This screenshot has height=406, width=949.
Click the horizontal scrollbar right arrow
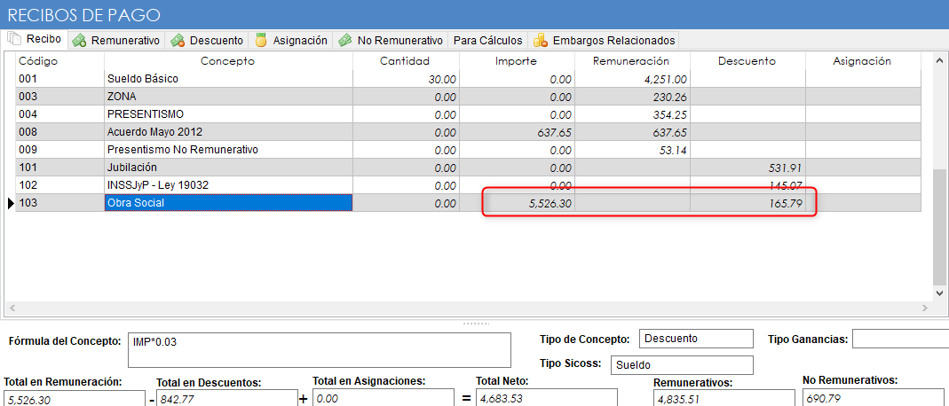tap(925, 308)
